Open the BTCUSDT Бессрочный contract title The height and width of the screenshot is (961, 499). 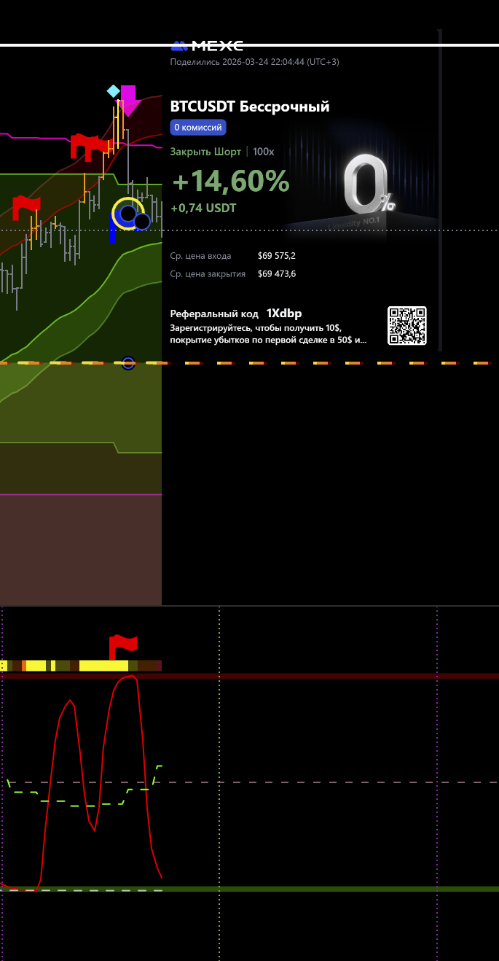250,106
